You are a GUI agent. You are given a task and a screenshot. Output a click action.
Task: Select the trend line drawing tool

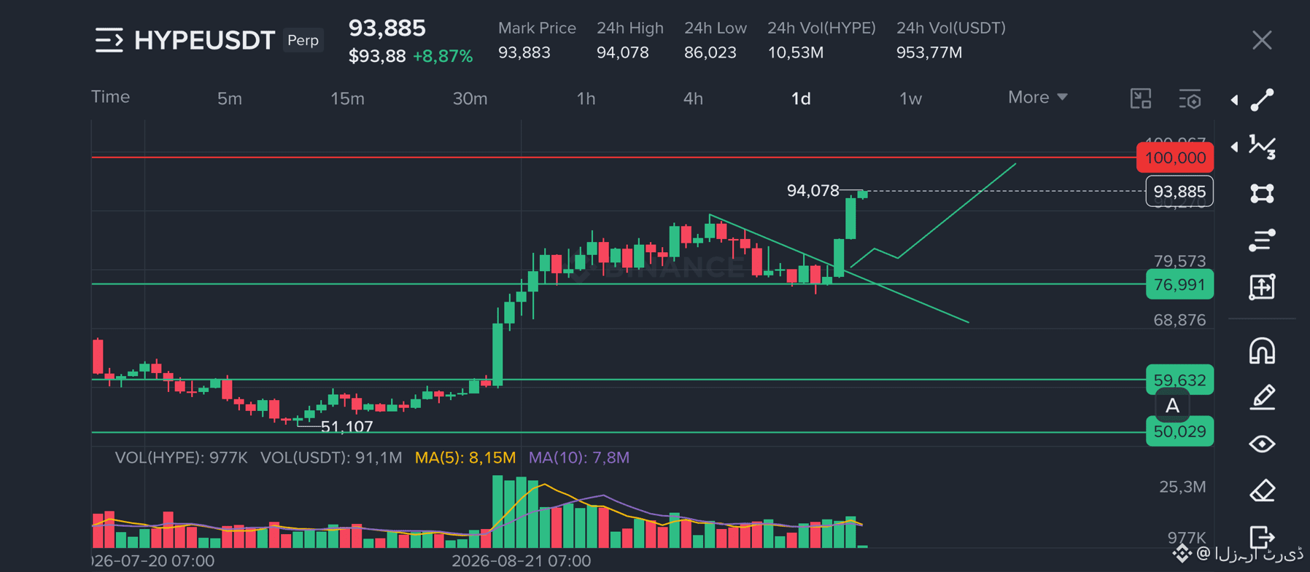coord(1262,100)
